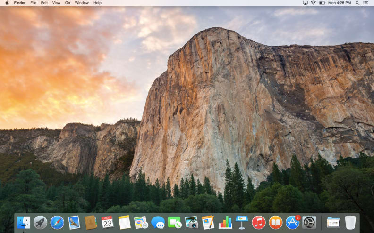
Task: Open iPhoto in the Dock
Action: pos(192,222)
